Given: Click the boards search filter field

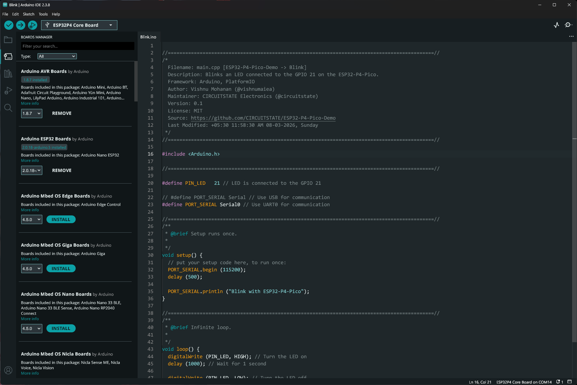Looking at the screenshot, I should coord(77,46).
